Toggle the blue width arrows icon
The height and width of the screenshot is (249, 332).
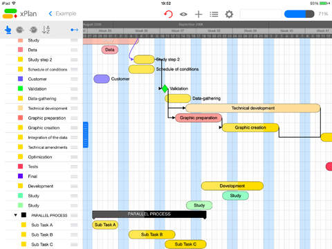tap(75, 30)
